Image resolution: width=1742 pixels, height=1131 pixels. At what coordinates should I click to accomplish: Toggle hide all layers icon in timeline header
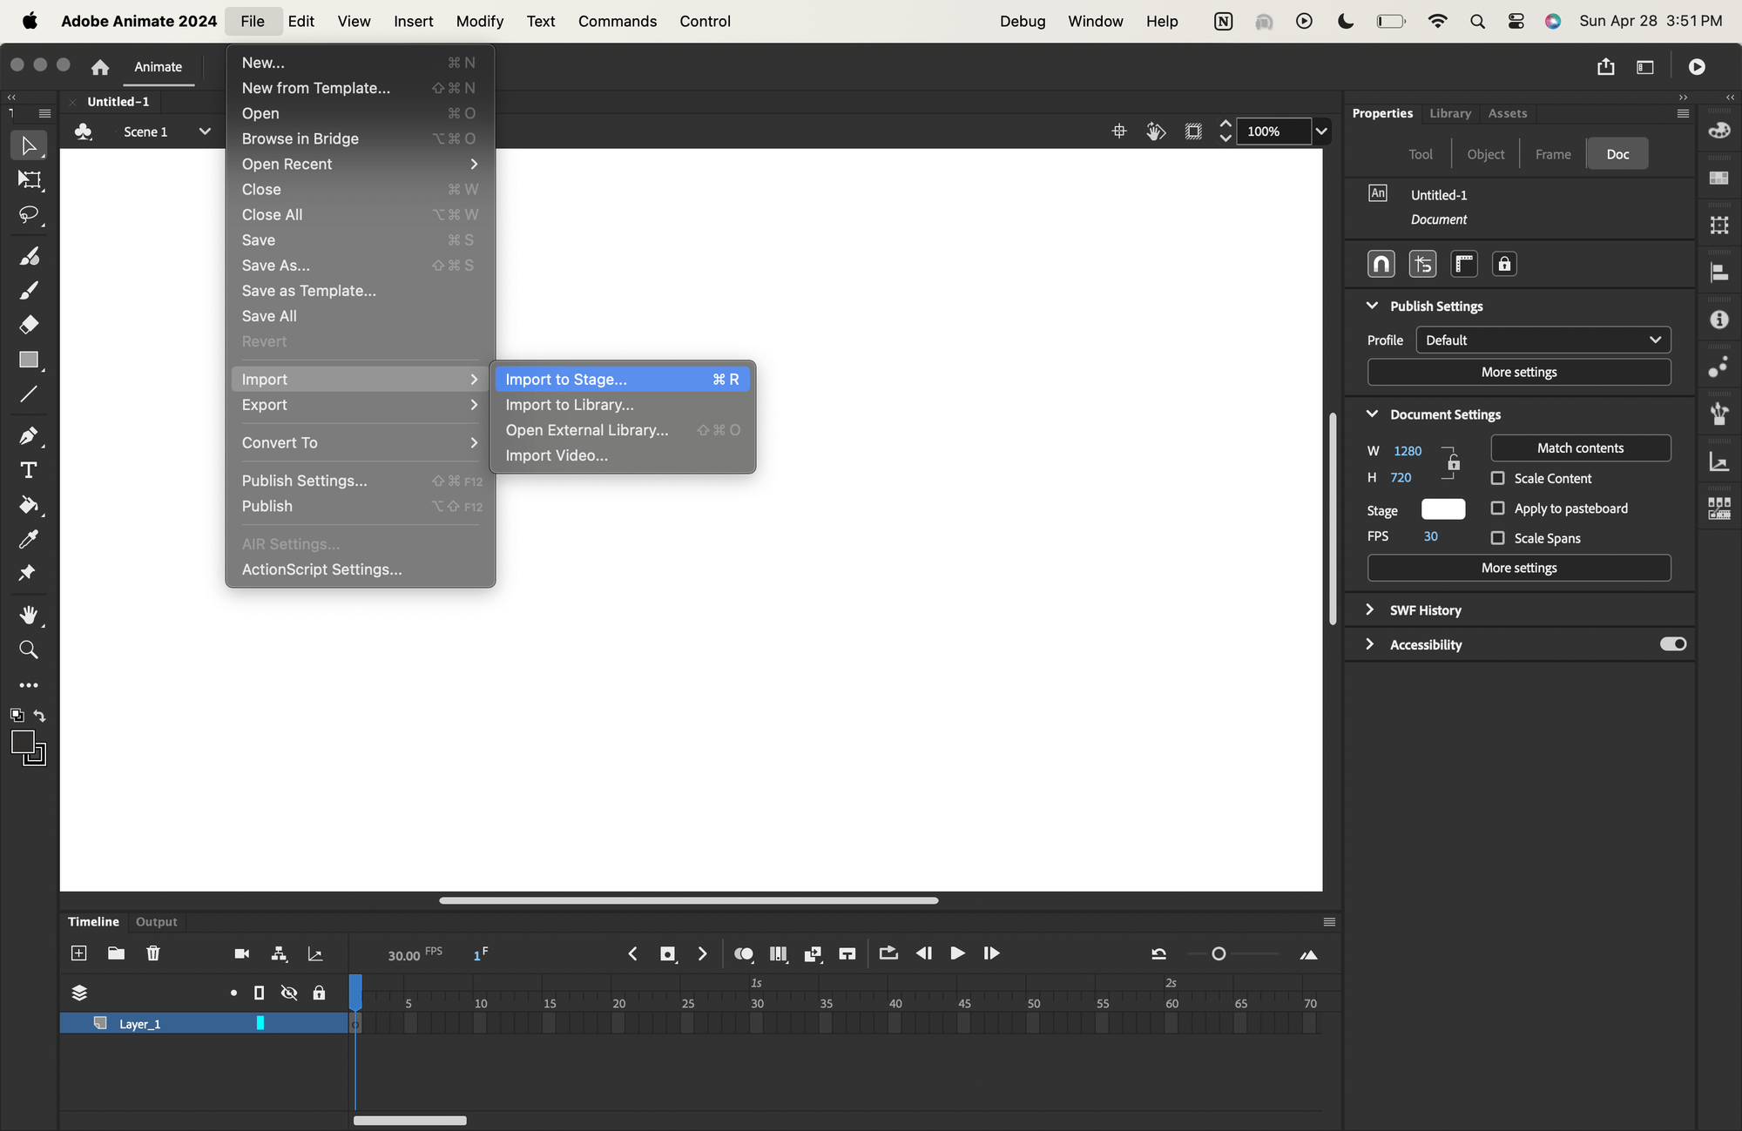coord(289,993)
